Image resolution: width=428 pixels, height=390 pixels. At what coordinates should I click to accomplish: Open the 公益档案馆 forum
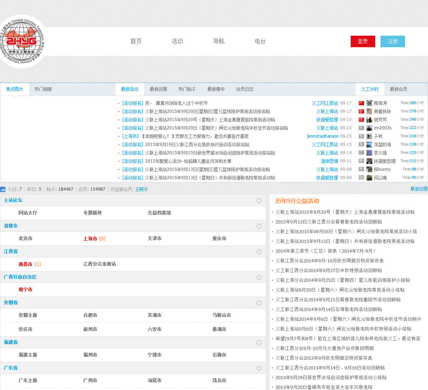tap(159, 213)
